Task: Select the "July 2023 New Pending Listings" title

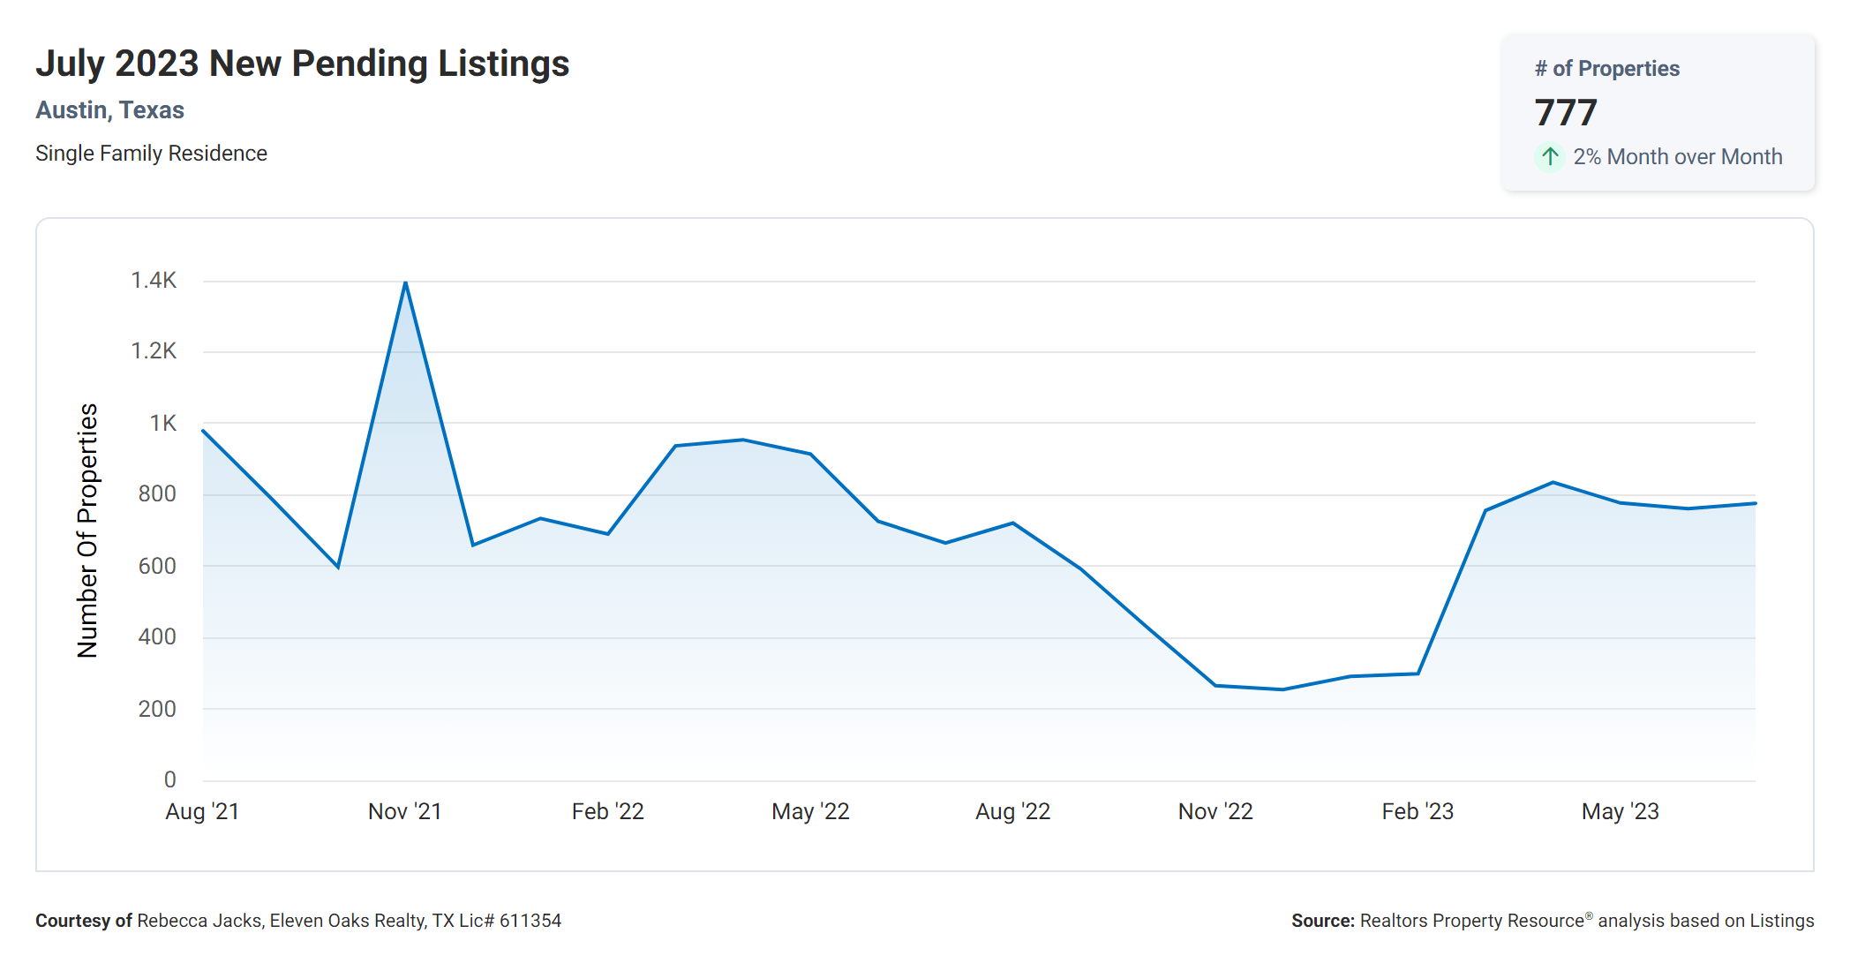Action: click(302, 64)
